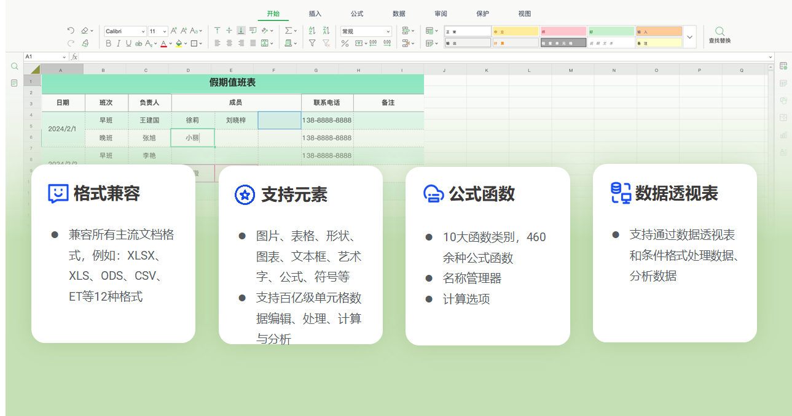Align text left
The width and height of the screenshot is (792, 416).
[217, 43]
